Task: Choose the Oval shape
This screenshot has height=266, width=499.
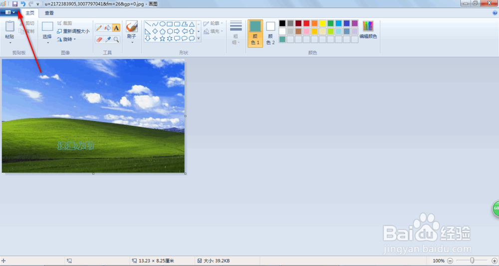Action: click(x=162, y=24)
